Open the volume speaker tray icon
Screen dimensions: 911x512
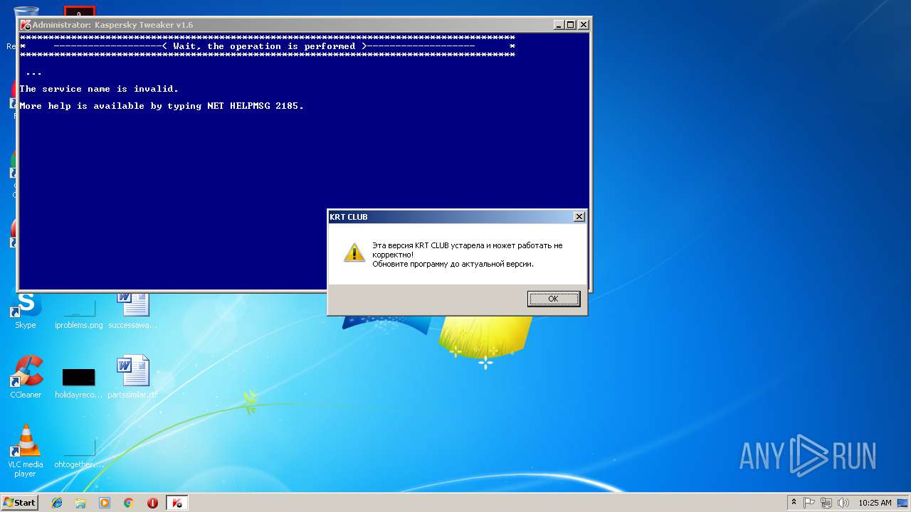pyautogui.click(x=843, y=503)
